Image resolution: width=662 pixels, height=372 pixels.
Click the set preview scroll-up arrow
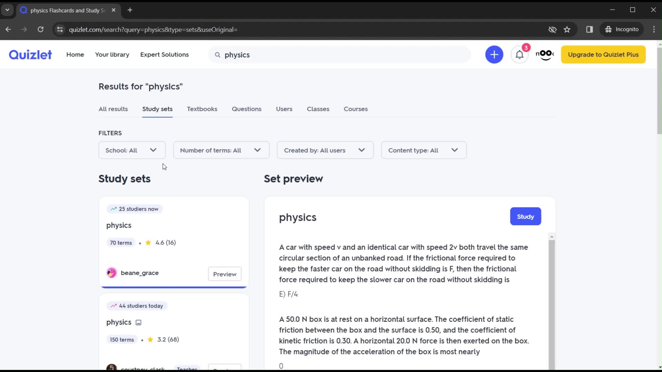click(x=552, y=237)
